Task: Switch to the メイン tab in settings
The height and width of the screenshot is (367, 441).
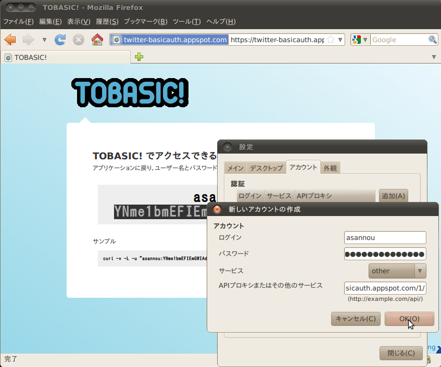Action: (235, 168)
